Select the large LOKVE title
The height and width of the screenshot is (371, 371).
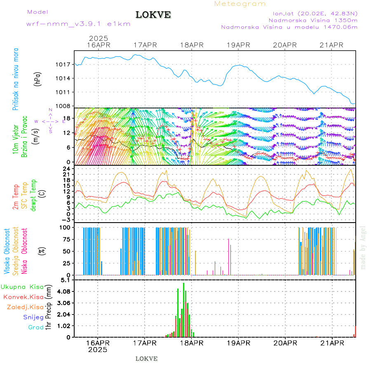pos(153,15)
